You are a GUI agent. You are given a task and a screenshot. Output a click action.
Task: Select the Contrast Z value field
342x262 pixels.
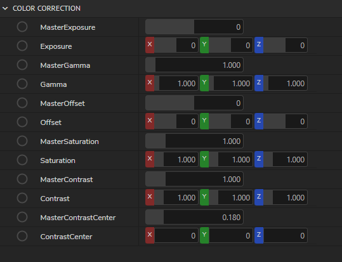pyautogui.click(x=286, y=197)
